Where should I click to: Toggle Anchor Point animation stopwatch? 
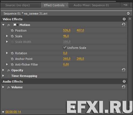pyautogui.click(x=12, y=59)
